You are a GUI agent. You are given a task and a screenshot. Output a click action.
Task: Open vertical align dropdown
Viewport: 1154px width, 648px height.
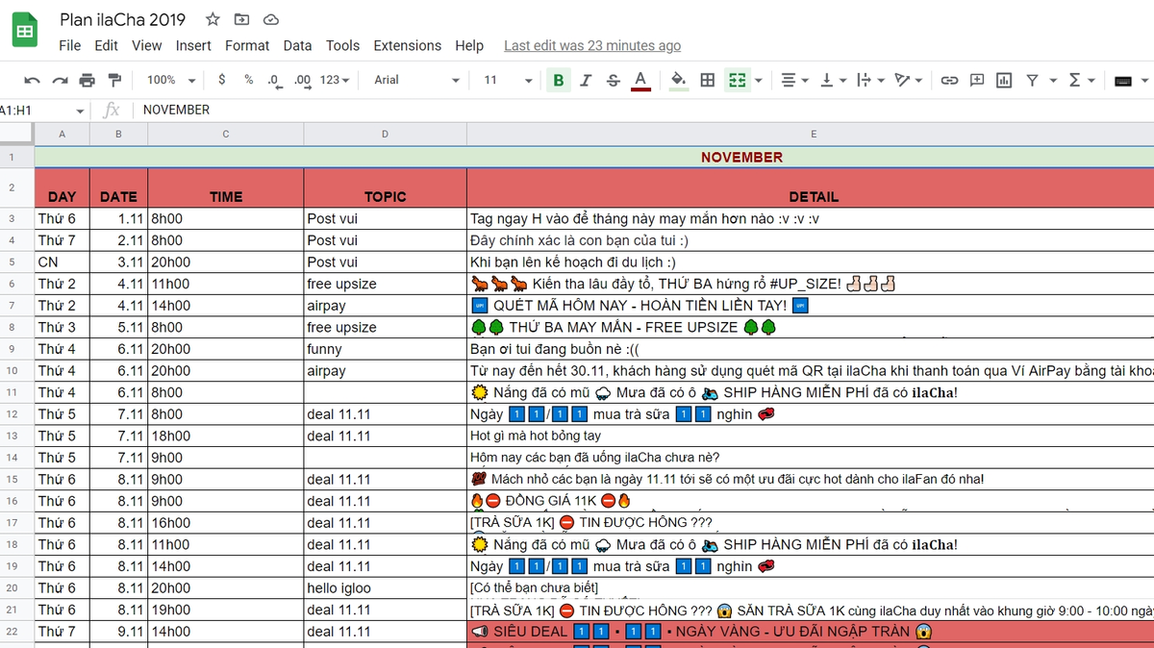pos(833,80)
